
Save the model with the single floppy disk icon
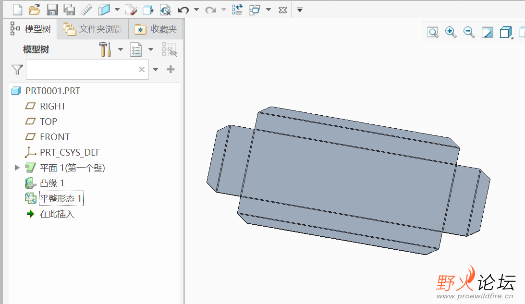coord(52,10)
